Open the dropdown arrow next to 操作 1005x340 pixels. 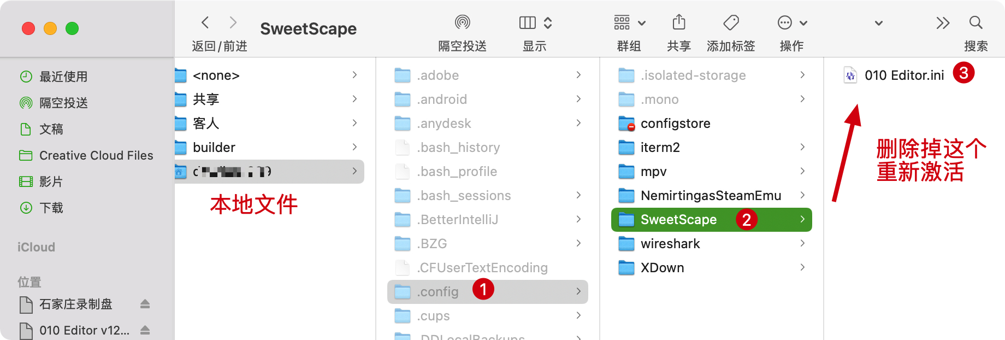point(803,23)
